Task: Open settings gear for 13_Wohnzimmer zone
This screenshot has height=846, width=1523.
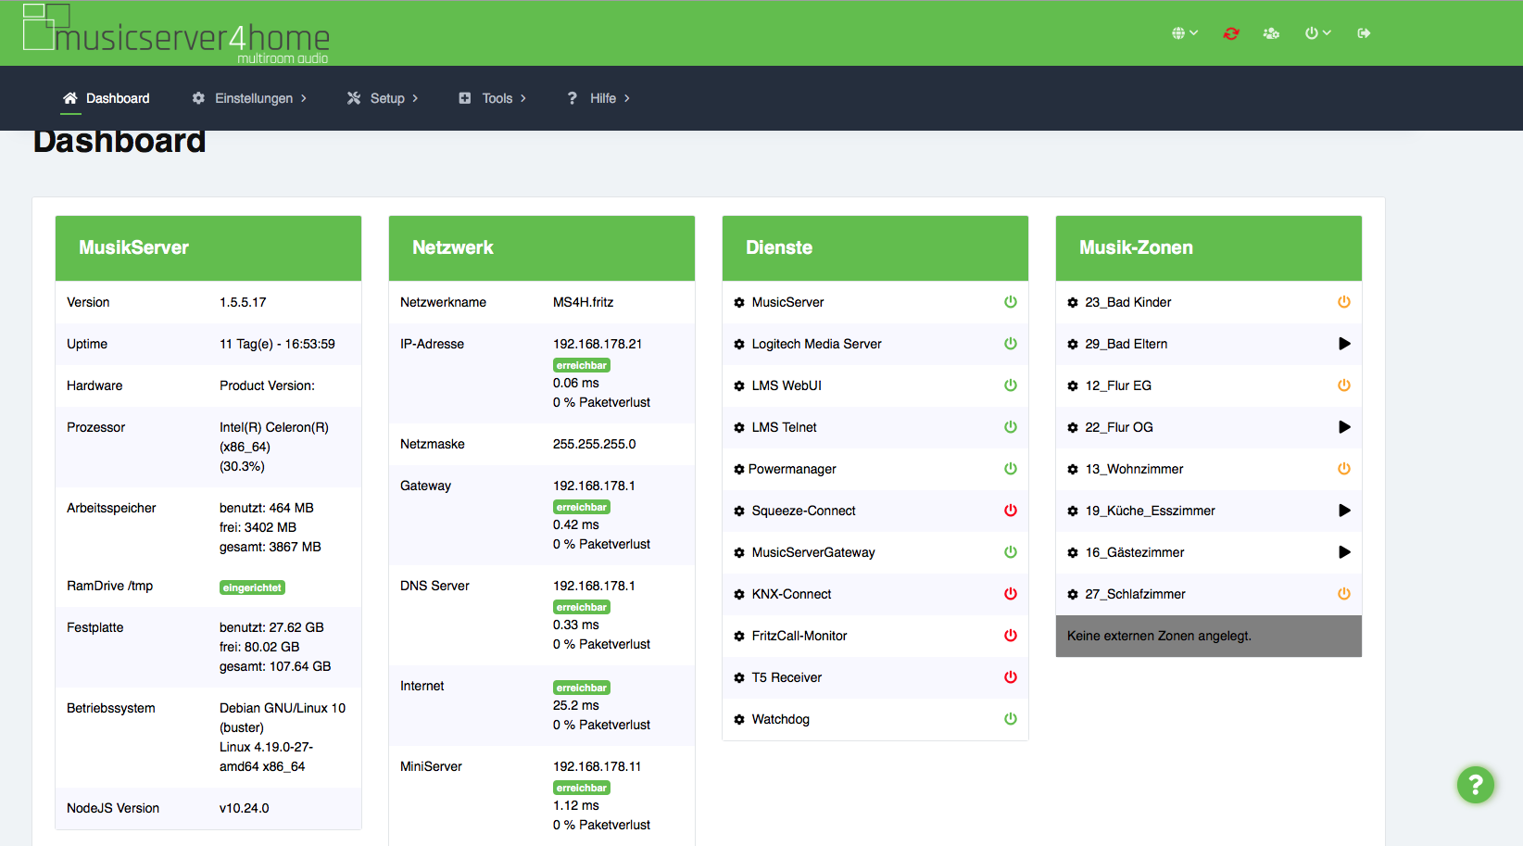Action: point(1073,470)
